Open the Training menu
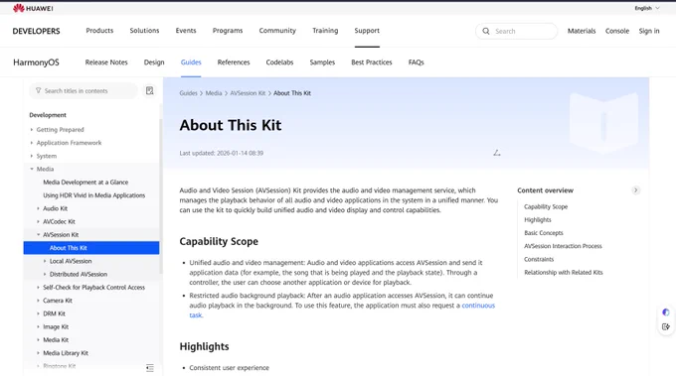The width and height of the screenshot is (676, 376). (x=325, y=31)
